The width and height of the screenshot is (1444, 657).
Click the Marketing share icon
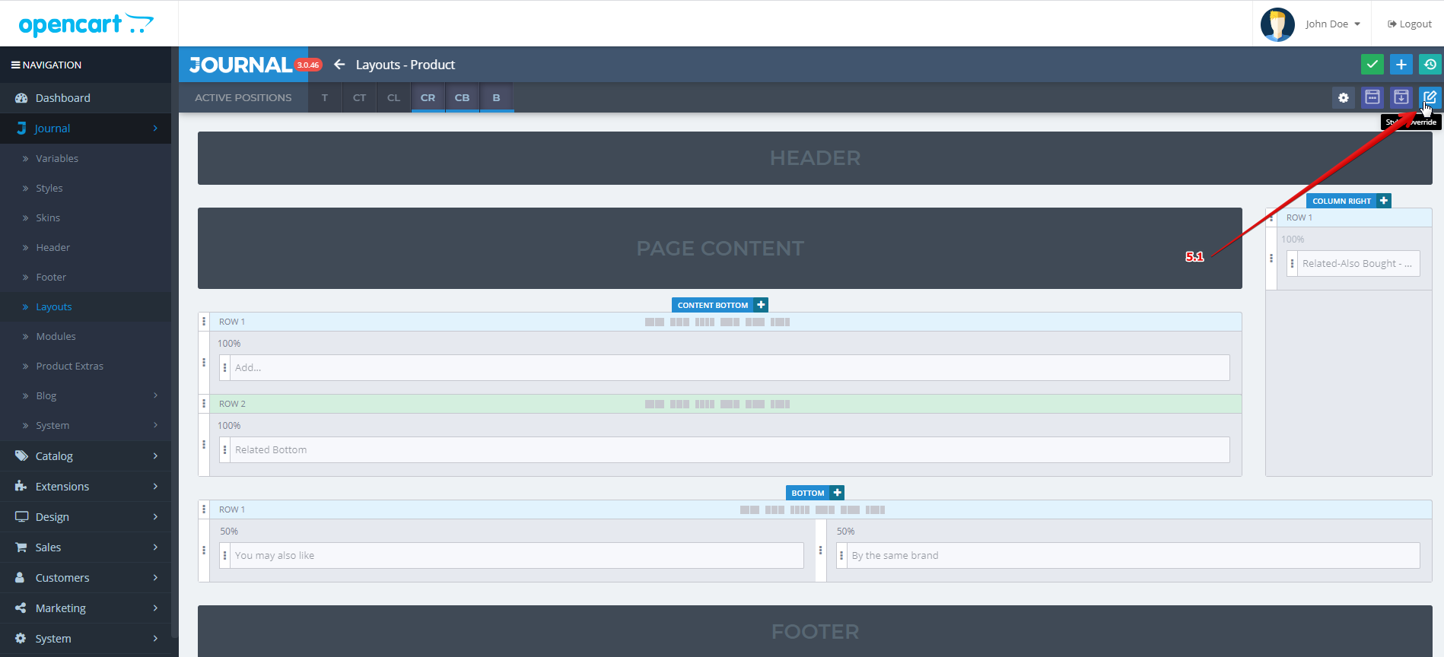click(x=21, y=608)
